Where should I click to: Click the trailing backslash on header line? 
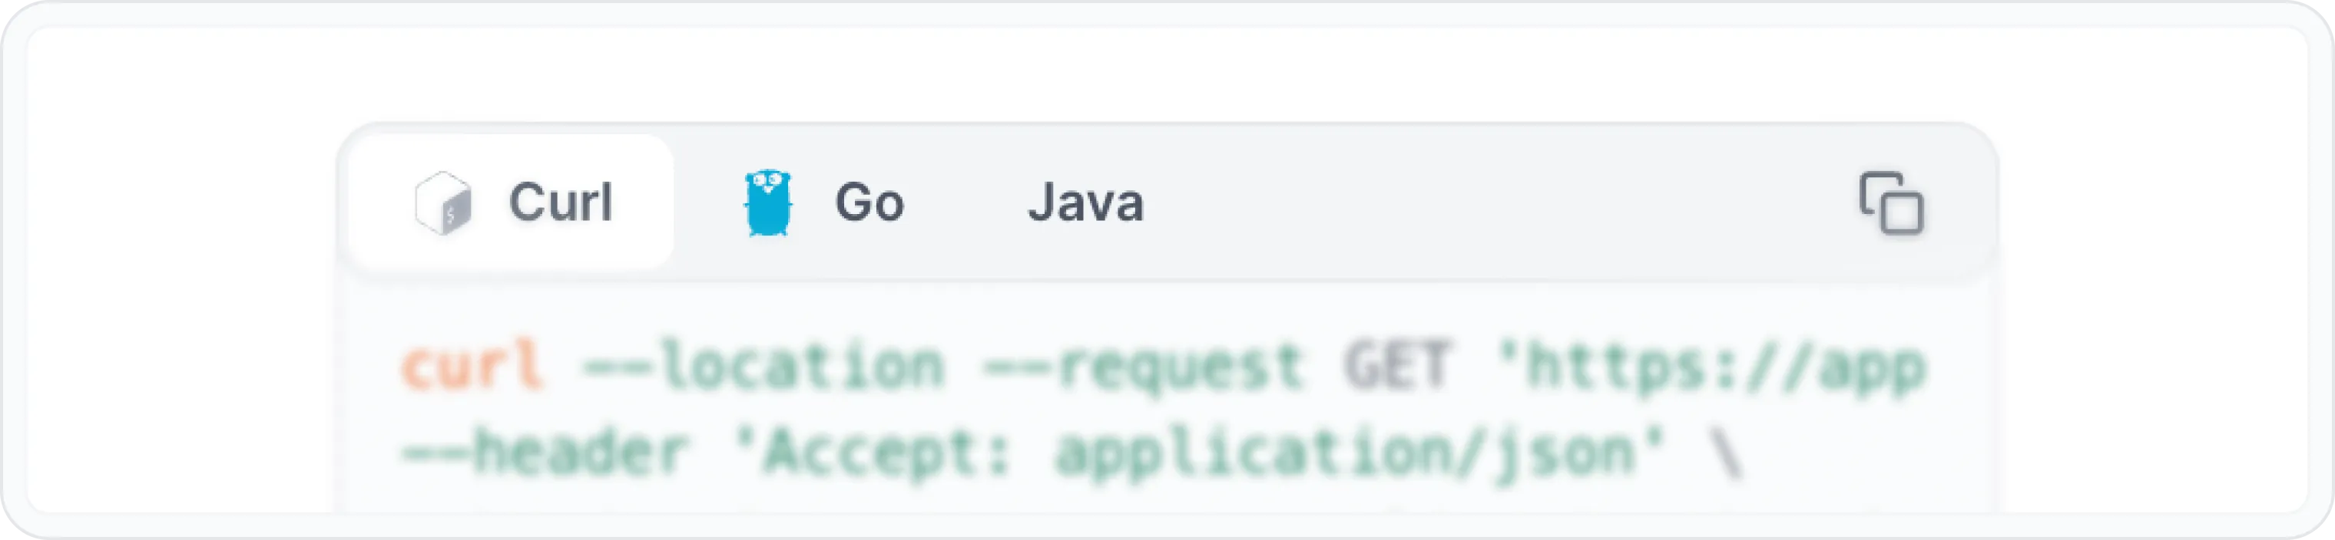(1725, 453)
